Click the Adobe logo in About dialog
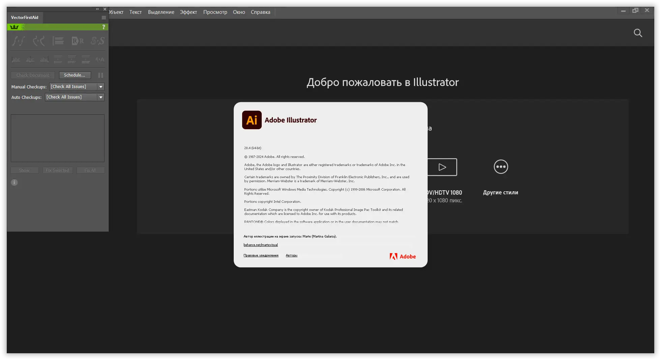This screenshot has width=661, height=360. coord(403,256)
